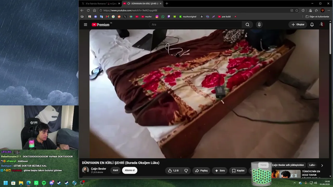The image size is (333, 187).
Task: Click the YouTube search magnifier button
Action: (x=247, y=25)
